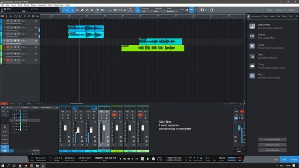The height and width of the screenshot is (168, 299).
Task: Open the Quantize panel Q icon
Action: 125,10
